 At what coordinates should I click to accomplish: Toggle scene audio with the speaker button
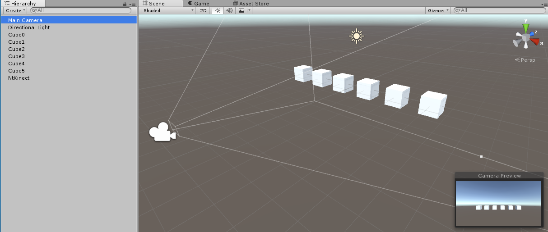click(x=229, y=10)
